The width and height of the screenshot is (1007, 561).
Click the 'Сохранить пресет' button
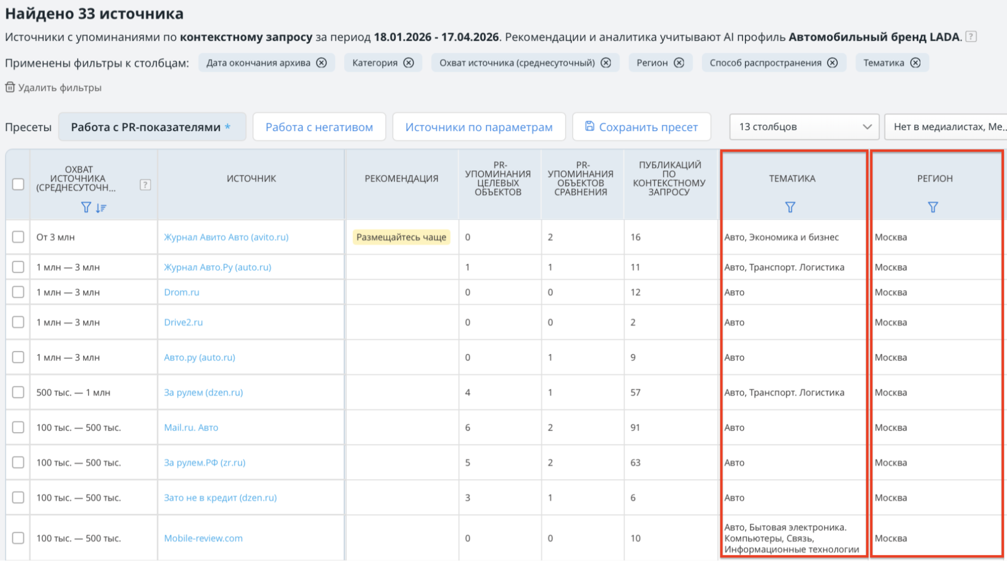tap(642, 127)
